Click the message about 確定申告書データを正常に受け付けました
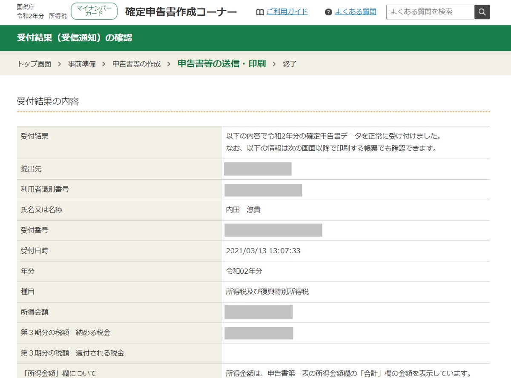Screen dimensions: 511x378 [x=333, y=137]
